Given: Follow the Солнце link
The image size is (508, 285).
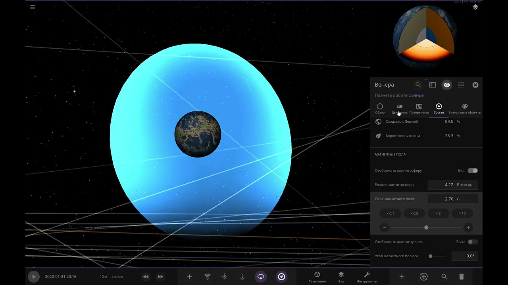Looking at the screenshot, I should (x=416, y=95).
